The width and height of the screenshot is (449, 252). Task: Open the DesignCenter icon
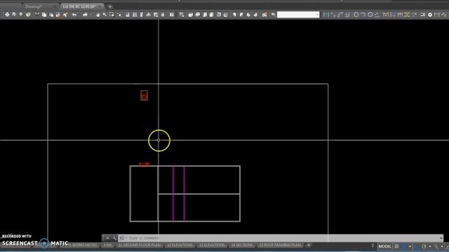click(135, 14)
